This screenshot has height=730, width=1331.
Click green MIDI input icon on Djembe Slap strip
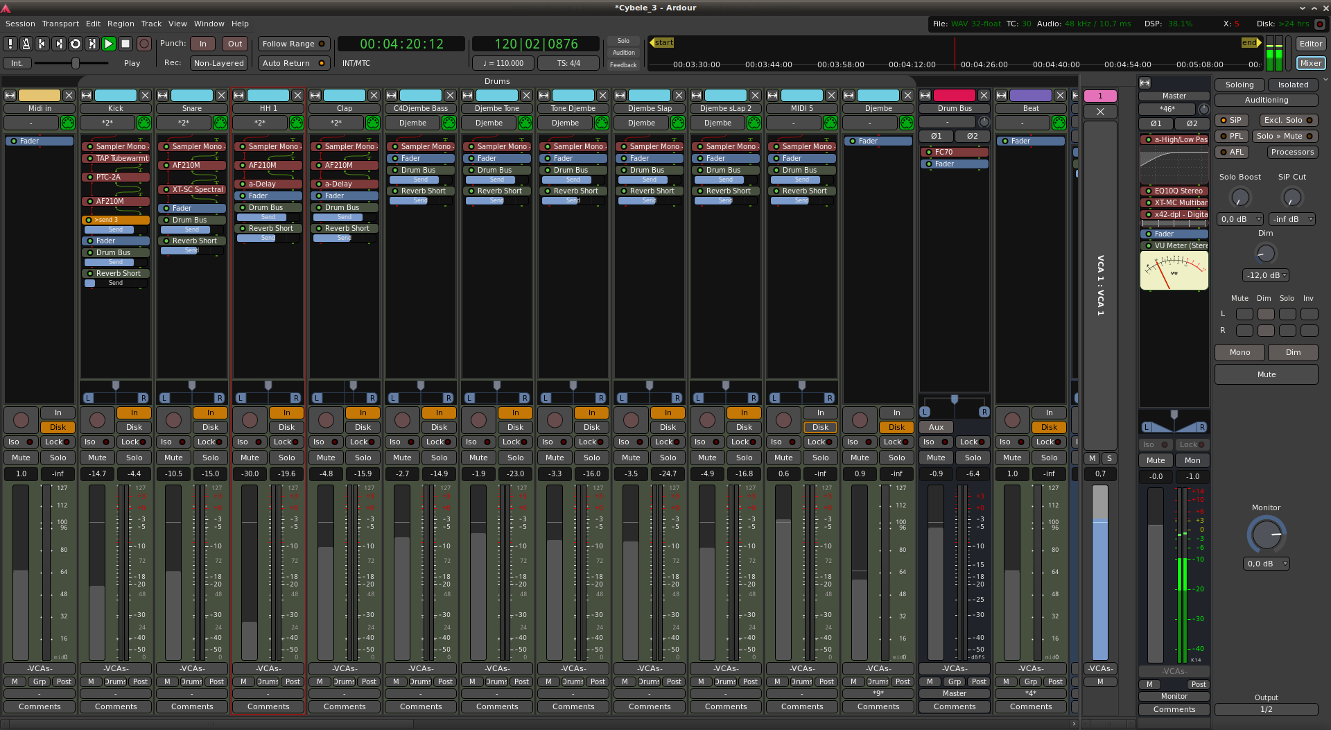tap(677, 123)
